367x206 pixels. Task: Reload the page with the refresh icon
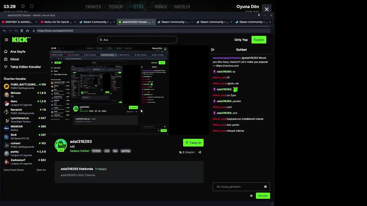click(x=16, y=31)
